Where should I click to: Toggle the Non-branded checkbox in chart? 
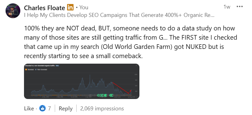coord(36,69)
